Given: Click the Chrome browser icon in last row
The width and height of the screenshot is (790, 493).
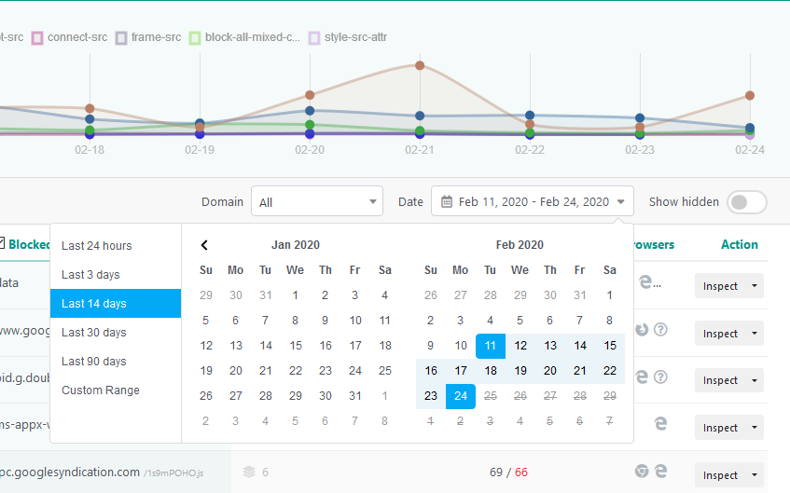Looking at the screenshot, I should 643,472.
